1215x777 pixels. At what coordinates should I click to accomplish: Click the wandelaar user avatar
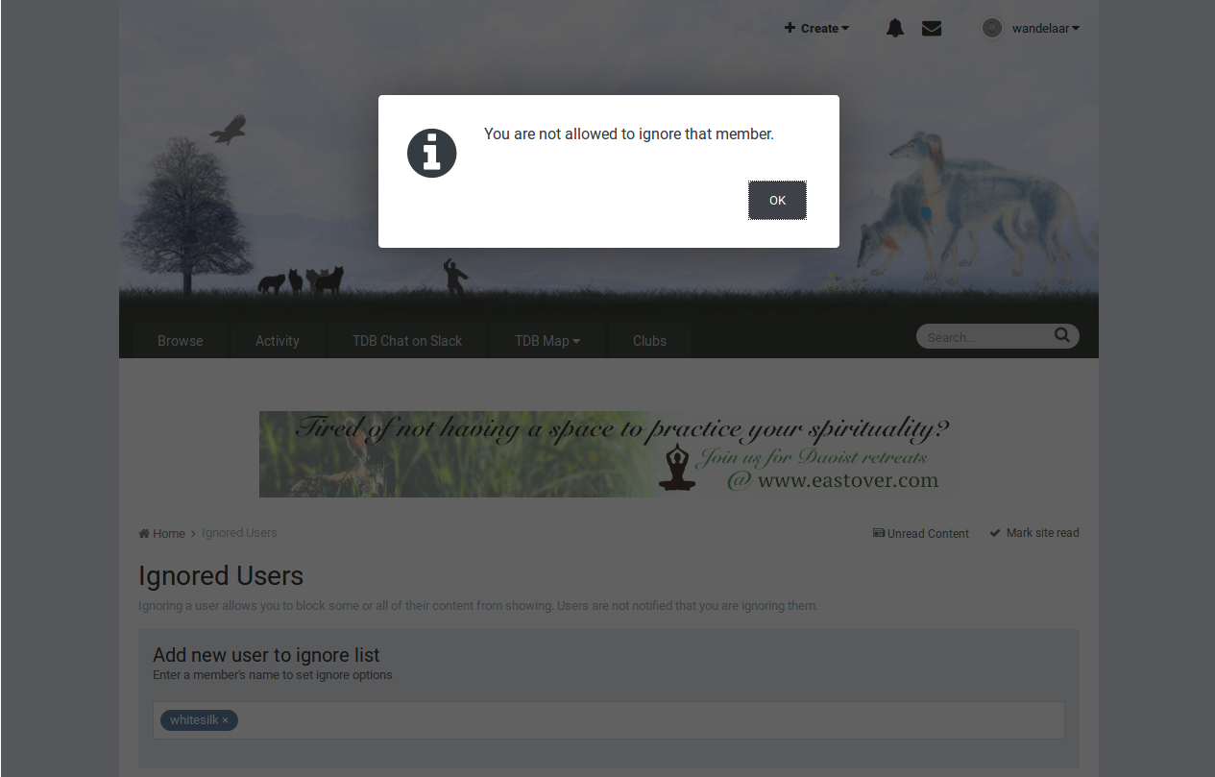(992, 29)
